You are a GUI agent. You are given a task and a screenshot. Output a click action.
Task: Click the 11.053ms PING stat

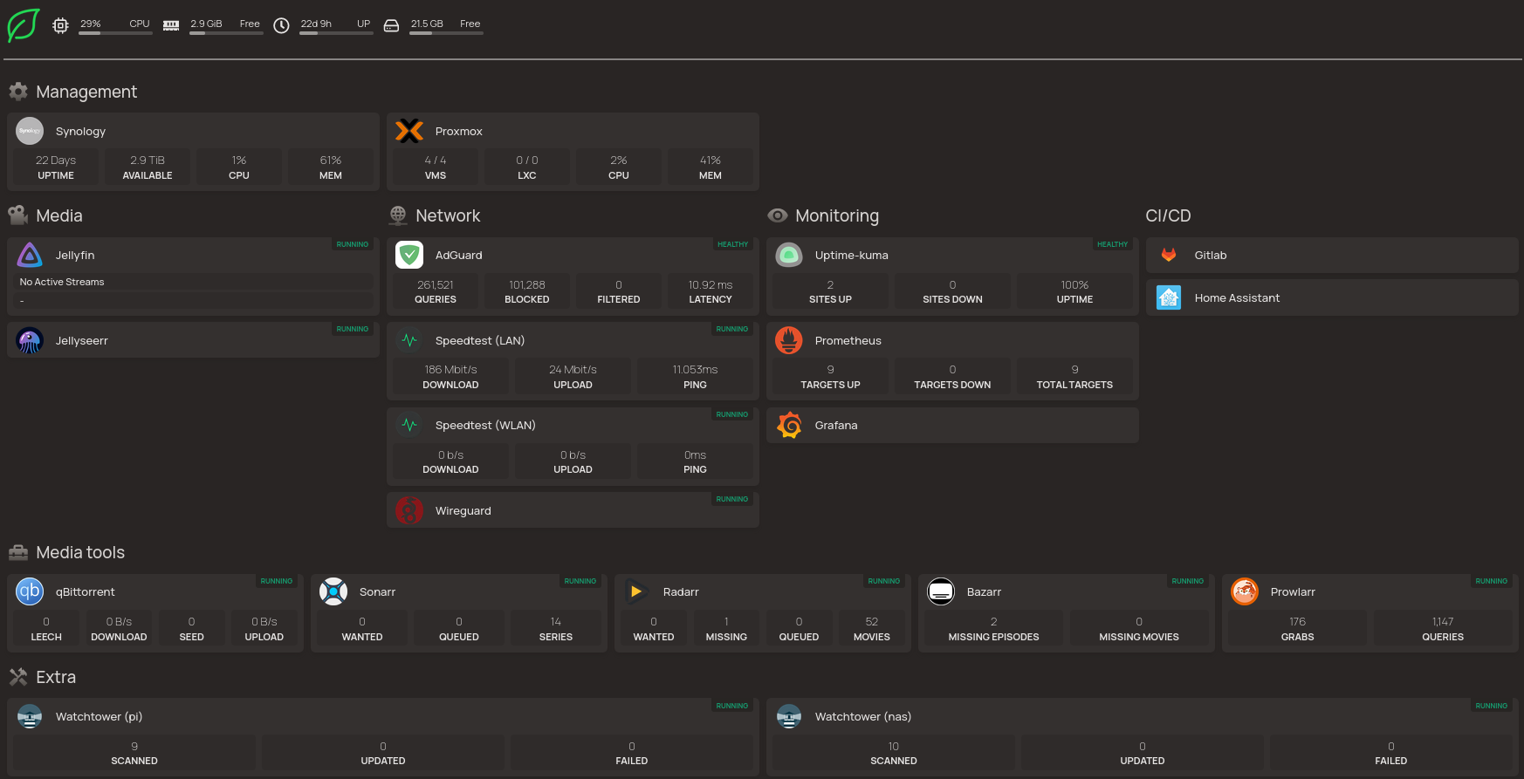point(695,377)
